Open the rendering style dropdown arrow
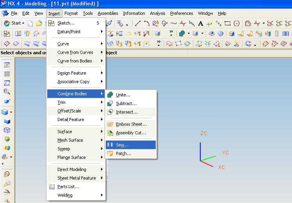This screenshot has width=292, height=203. coord(11,112)
